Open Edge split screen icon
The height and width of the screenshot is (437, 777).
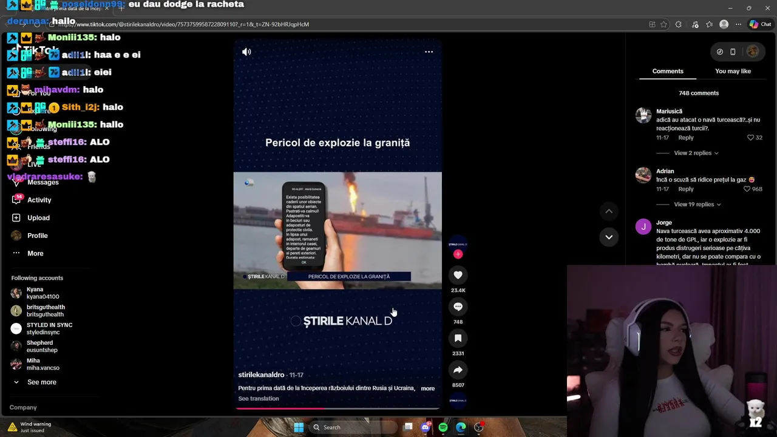click(652, 24)
